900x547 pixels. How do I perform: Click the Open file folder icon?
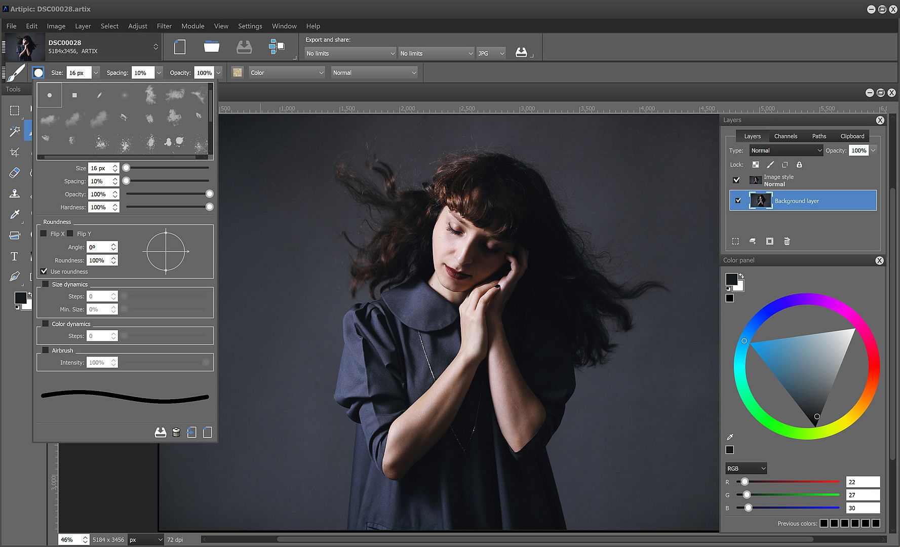click(x=211, y=47)
